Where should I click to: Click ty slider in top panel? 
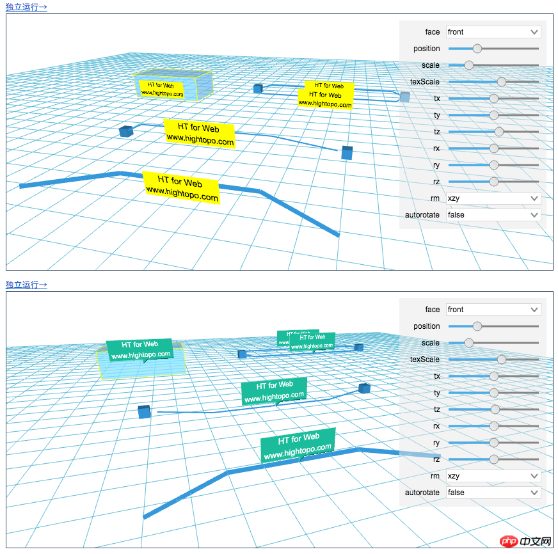(493, 115)
